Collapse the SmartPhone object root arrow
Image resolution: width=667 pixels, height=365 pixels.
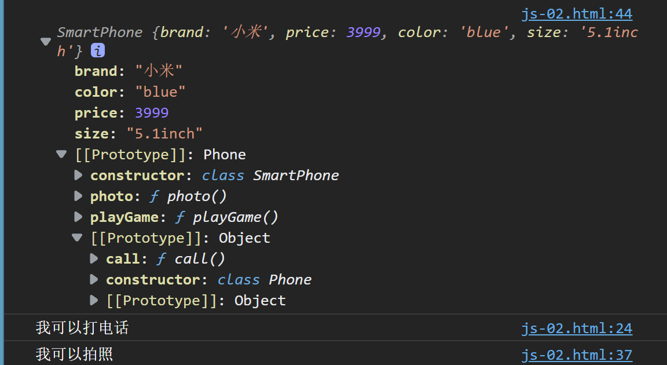click(x=46, y=41)
